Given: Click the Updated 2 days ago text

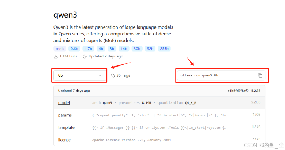Looking at the screenshot, I should (106, 56).
